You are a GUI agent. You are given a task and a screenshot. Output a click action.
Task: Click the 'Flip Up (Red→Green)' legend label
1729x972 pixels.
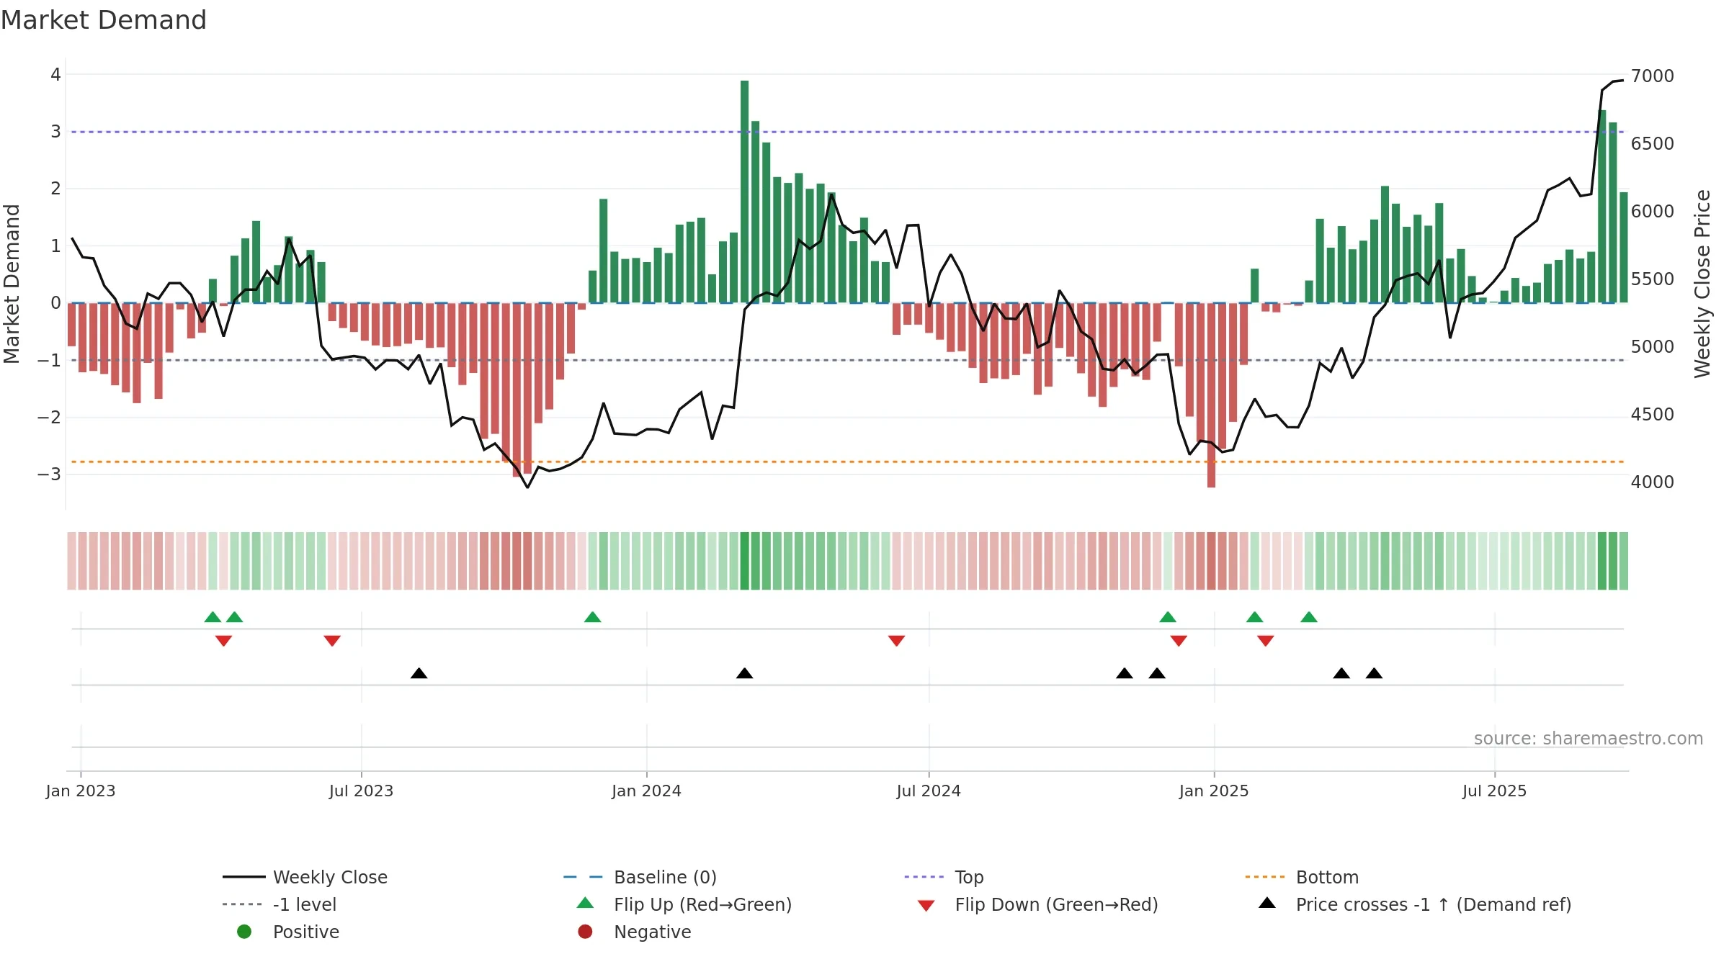pos(702,904)
